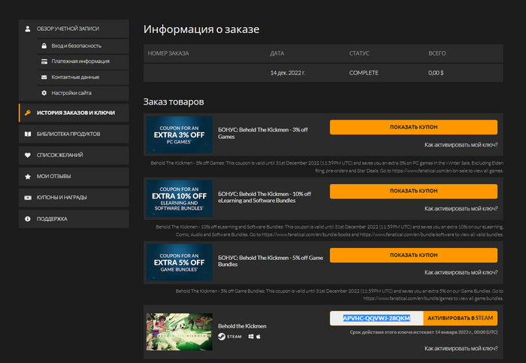The height and width of the screenshot is (363, 526).
Task: Click the 3% off PC Games coupon image
Action: coord(179,135)
